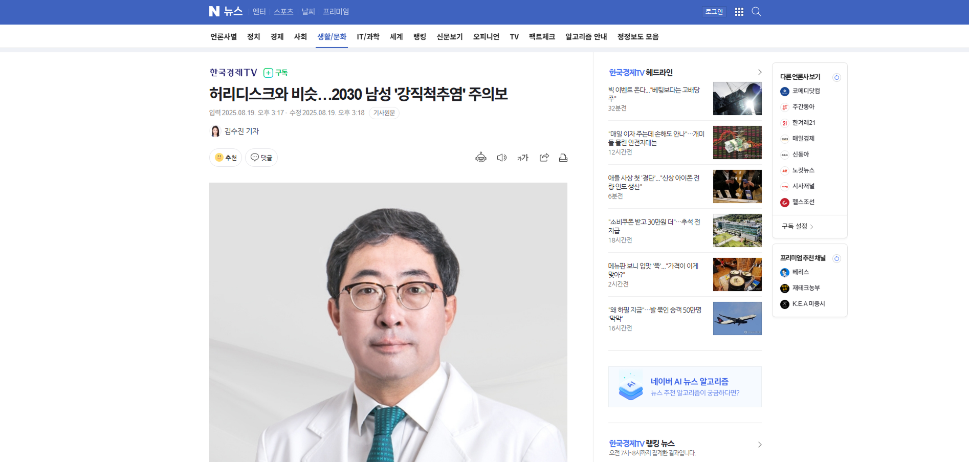Switch to the IT/과학 tab
969x462 pixels.
pos(368,37)
